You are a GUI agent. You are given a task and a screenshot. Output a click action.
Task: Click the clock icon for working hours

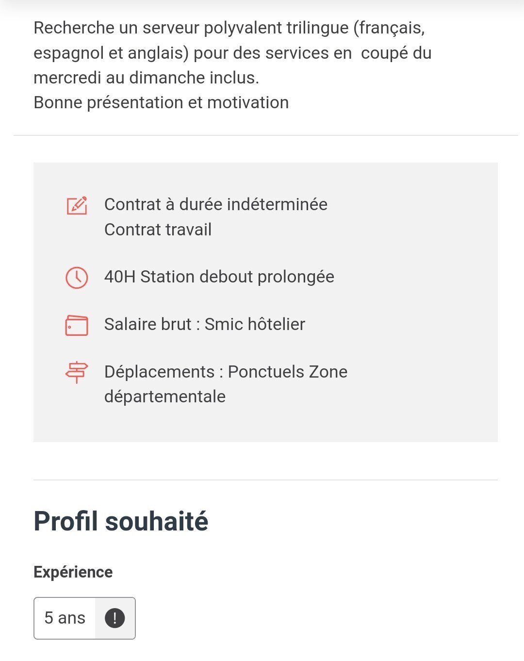[77, 278]
